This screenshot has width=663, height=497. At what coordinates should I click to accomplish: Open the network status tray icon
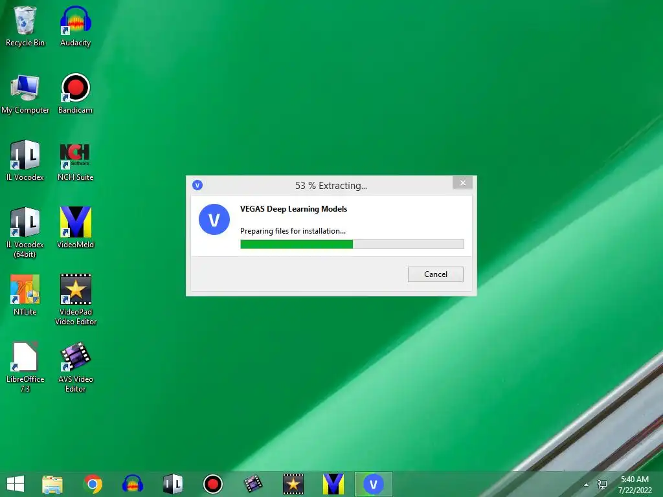[x=601, y=485]
